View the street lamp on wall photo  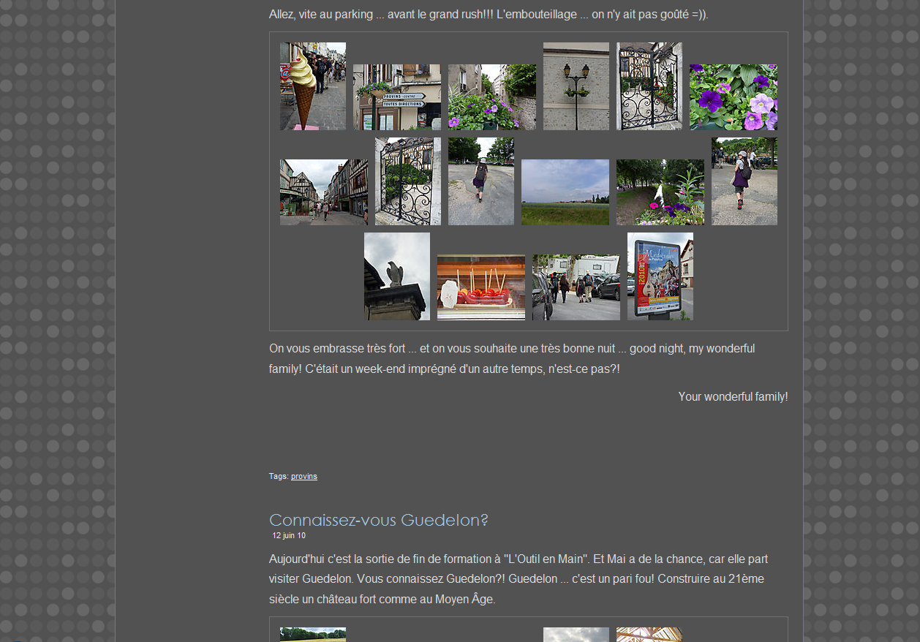[576, 86]
